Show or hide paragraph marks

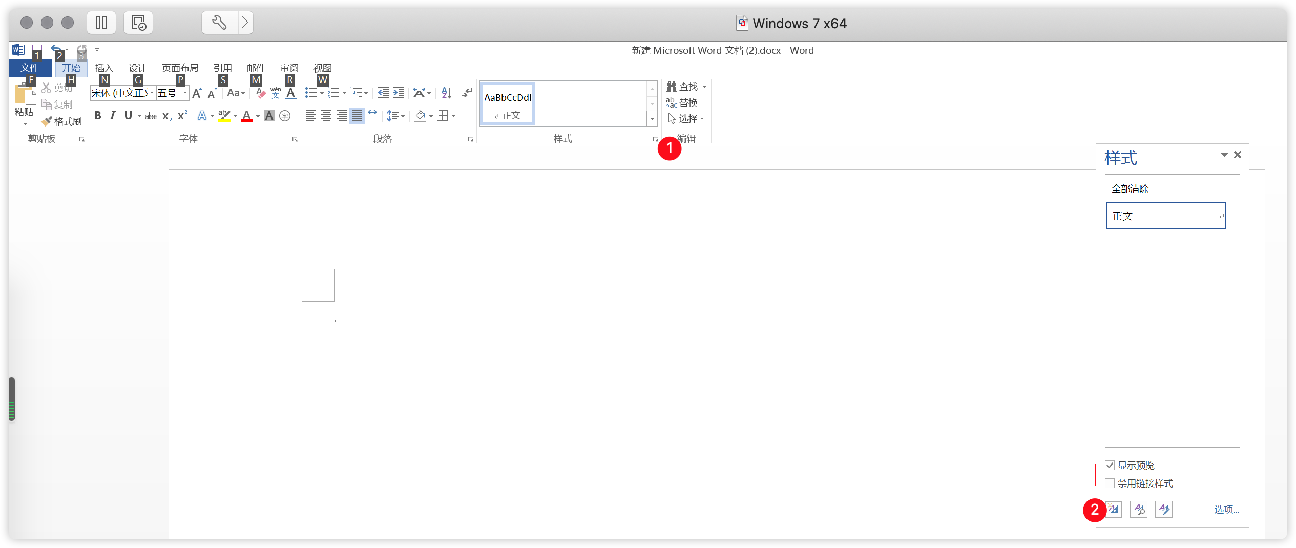point(467,93)
